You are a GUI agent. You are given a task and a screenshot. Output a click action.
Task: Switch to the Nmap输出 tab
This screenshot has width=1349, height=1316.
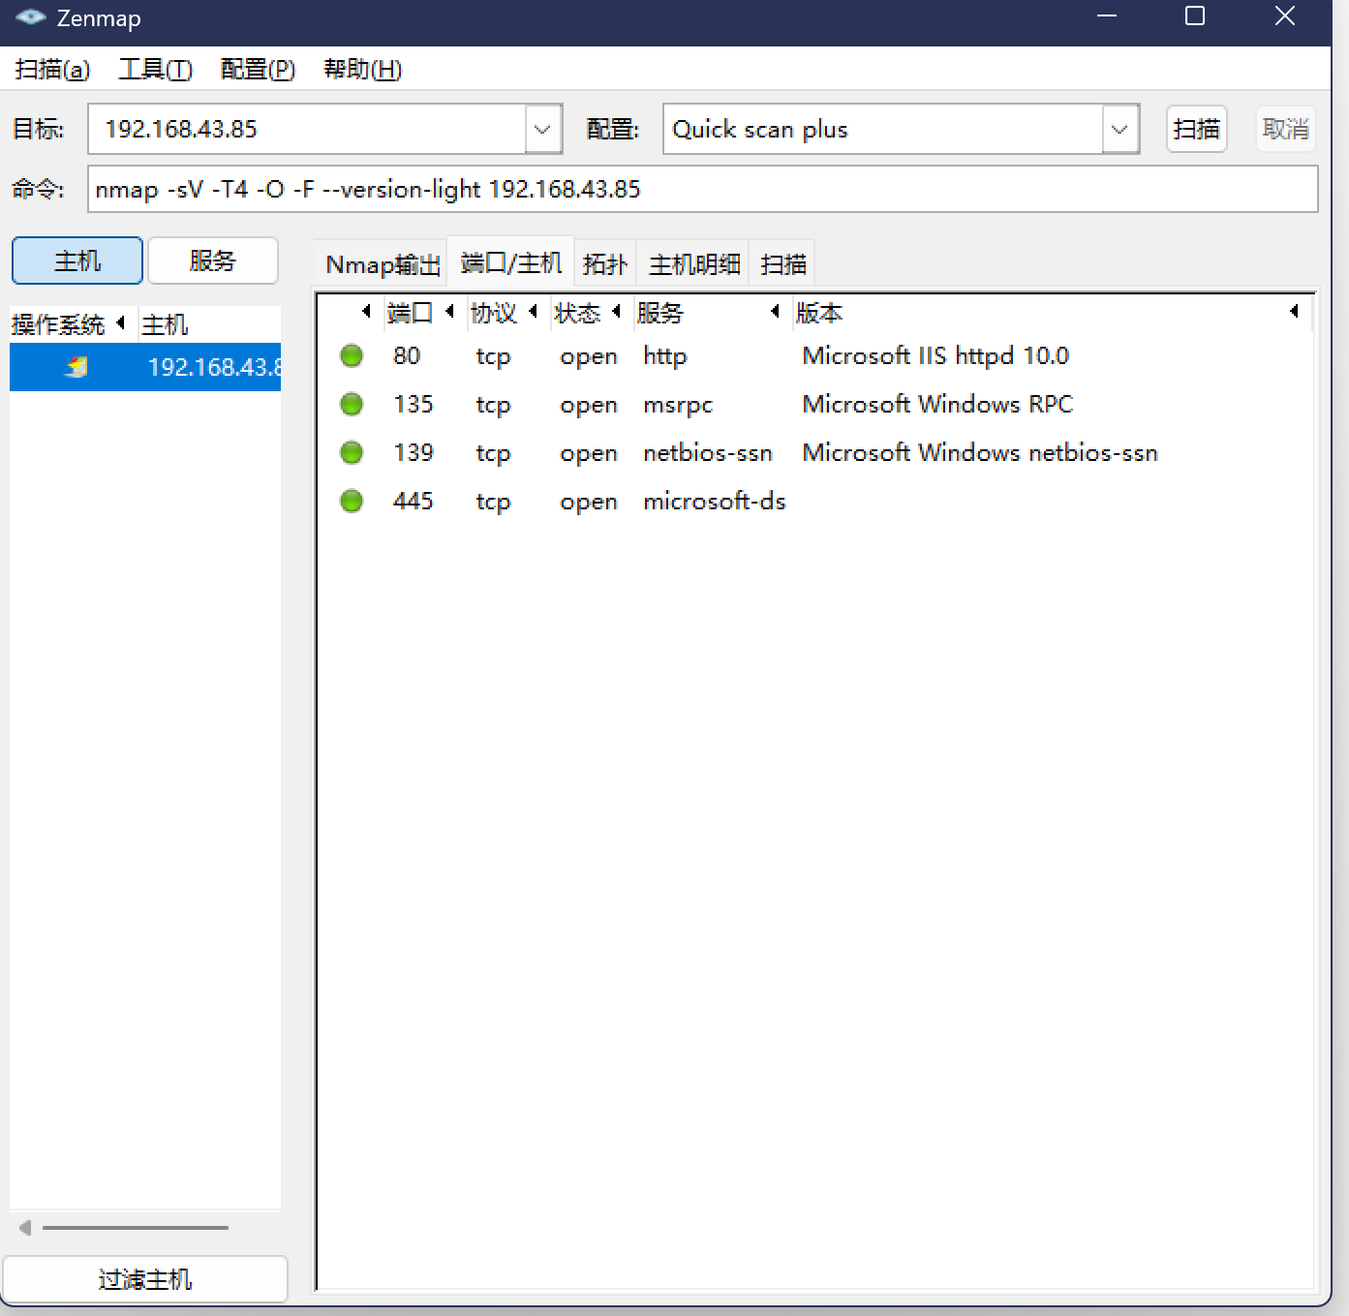click(x=383, y=264)
